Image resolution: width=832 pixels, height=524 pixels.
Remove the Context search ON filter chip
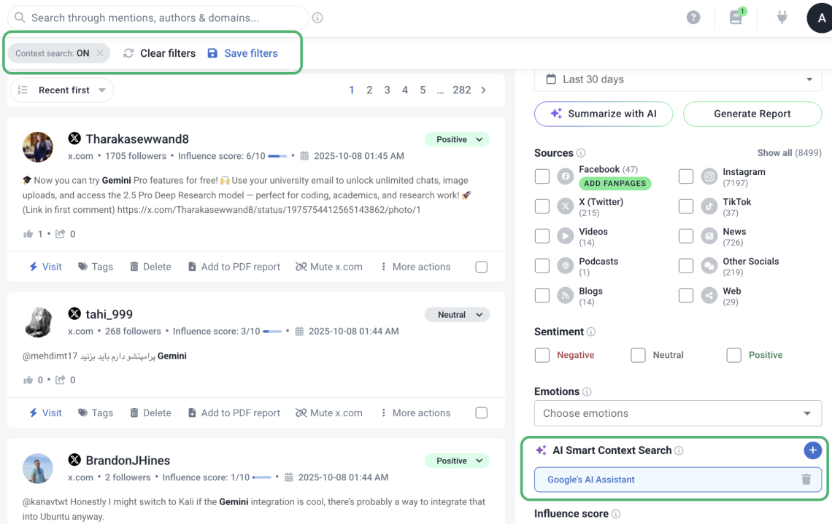(100, 53)
